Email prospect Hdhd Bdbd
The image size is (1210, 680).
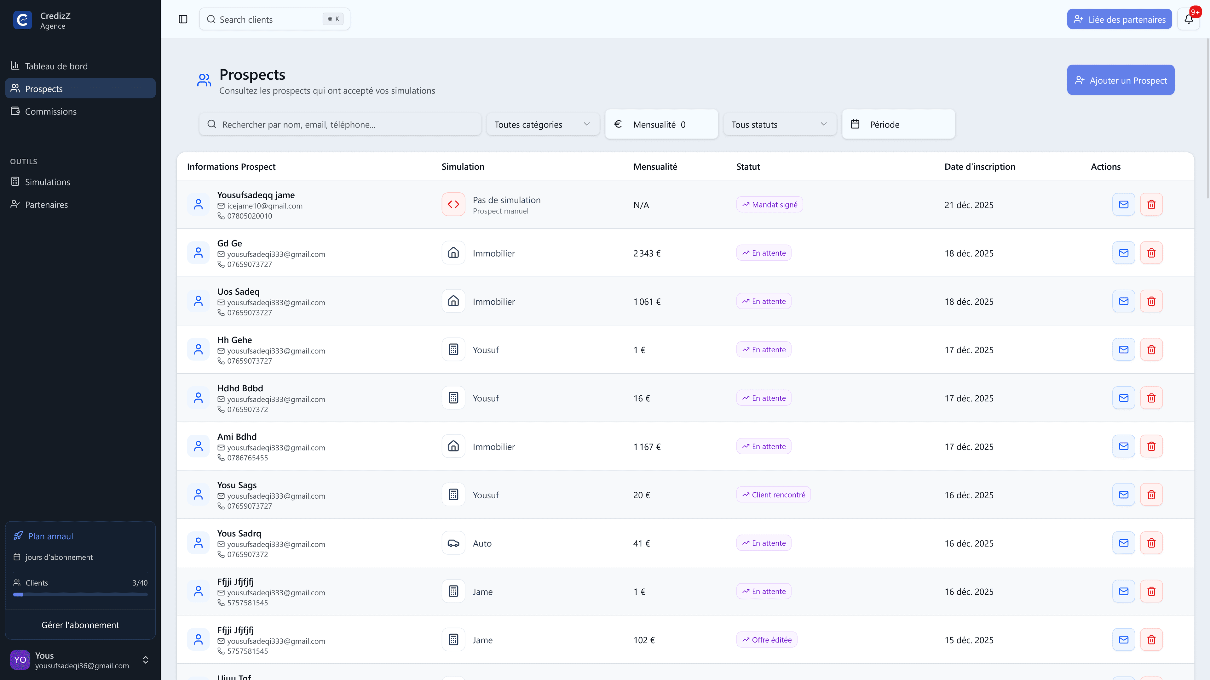point(1124,398)
